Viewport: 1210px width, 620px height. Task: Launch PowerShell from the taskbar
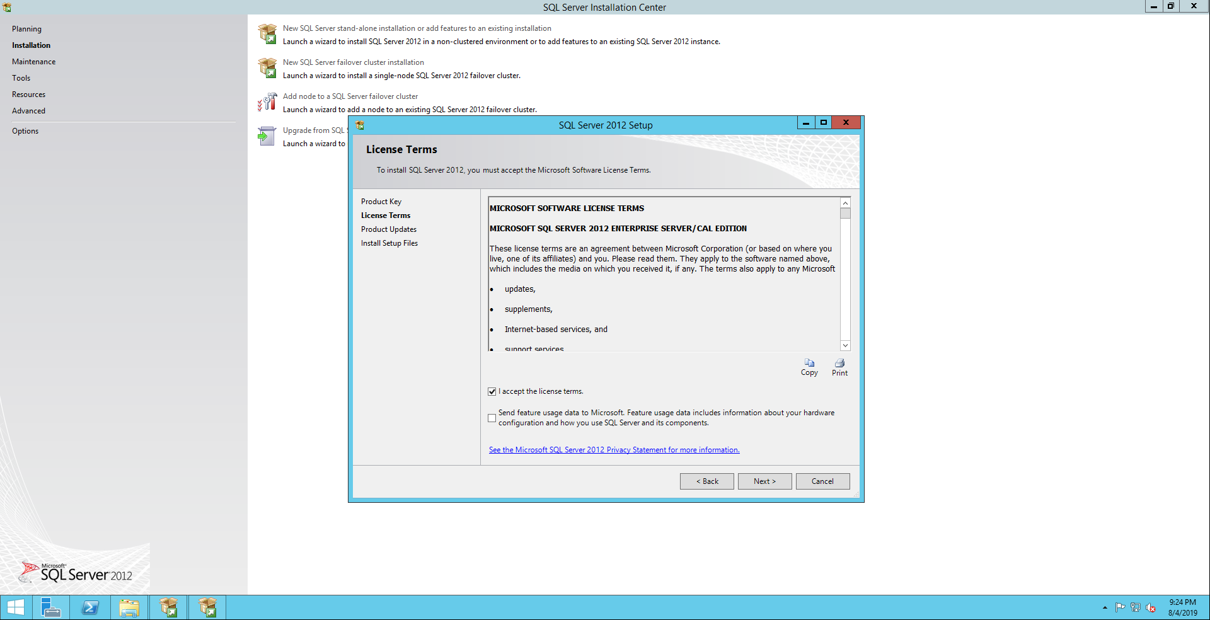(90, 607)
